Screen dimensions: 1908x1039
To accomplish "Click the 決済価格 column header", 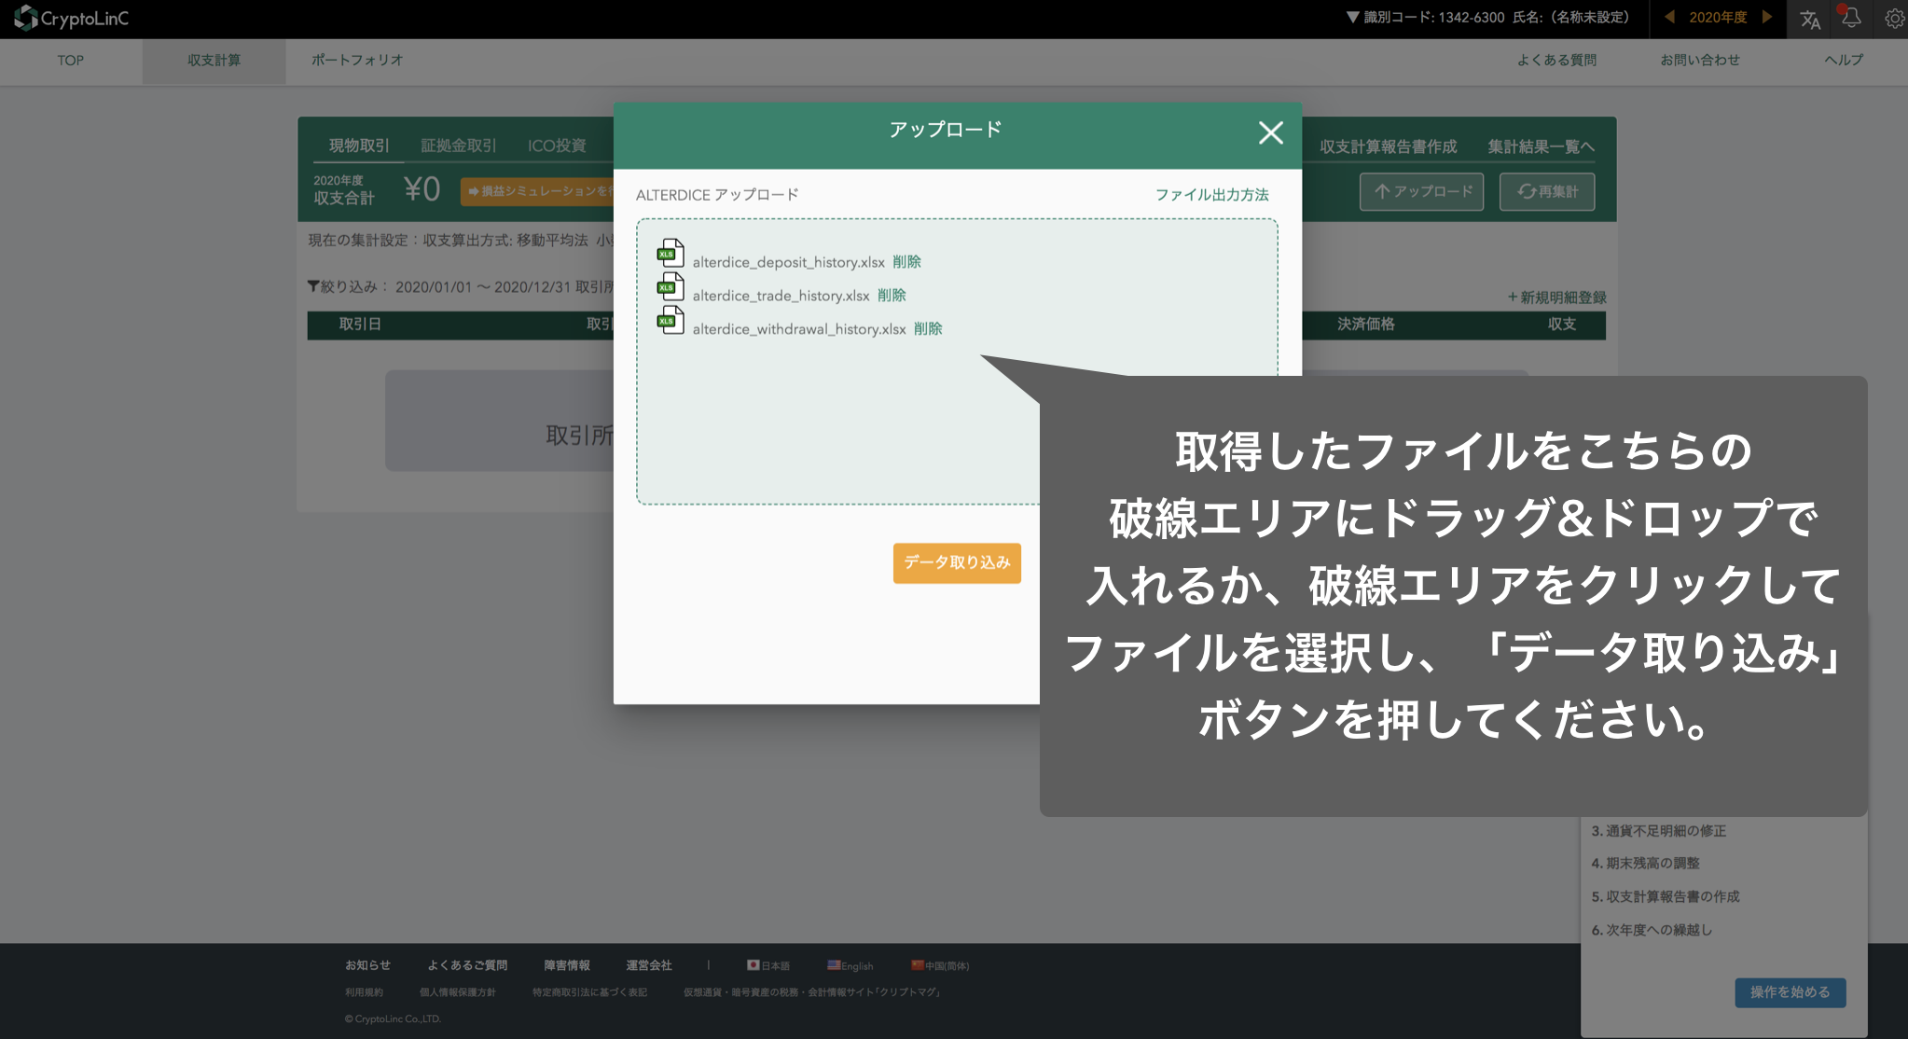I will pos(1365,325).
